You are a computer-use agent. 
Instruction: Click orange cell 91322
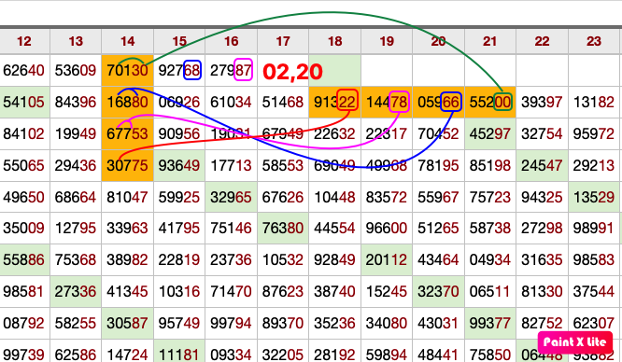(x=334, y=103)
